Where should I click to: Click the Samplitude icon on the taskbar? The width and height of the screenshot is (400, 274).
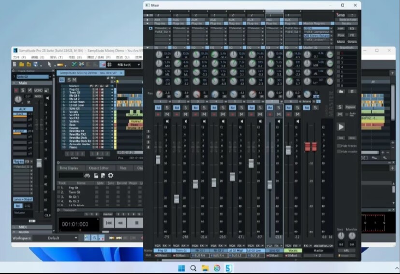[x=229, y=268]
